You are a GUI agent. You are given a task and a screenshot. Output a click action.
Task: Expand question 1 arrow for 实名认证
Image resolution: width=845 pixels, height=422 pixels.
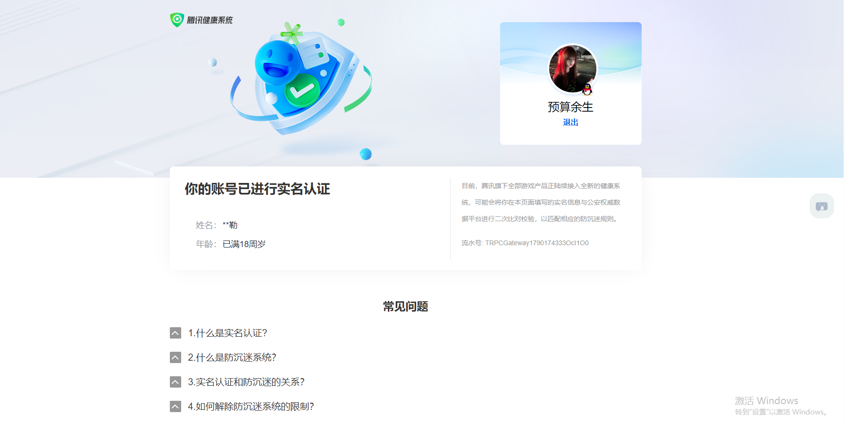[176, 333]
